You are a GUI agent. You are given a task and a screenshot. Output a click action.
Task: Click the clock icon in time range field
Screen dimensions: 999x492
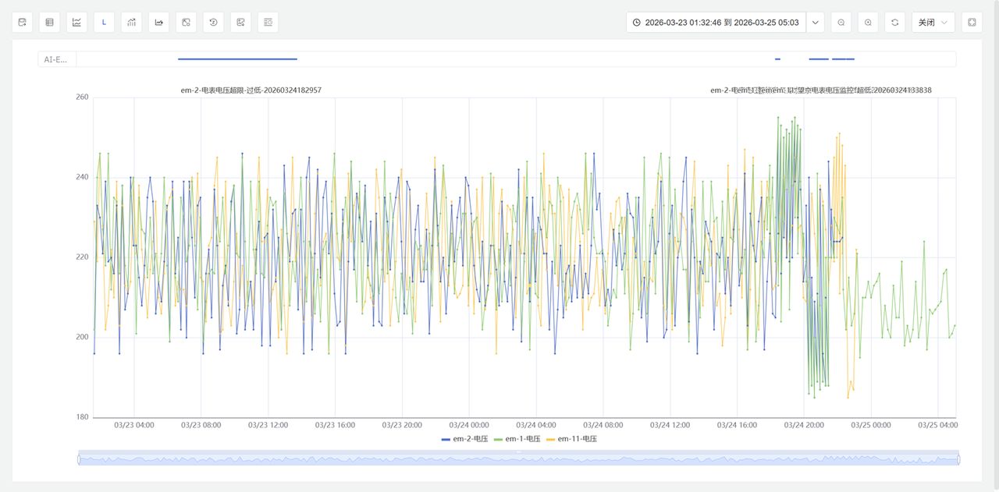636,23
